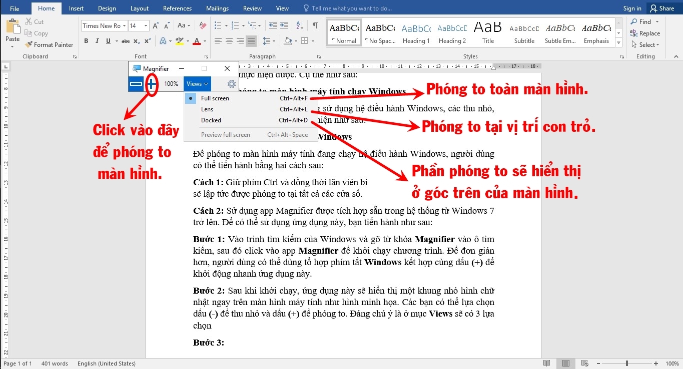Open line and paragraph spacing

point(267,41)
